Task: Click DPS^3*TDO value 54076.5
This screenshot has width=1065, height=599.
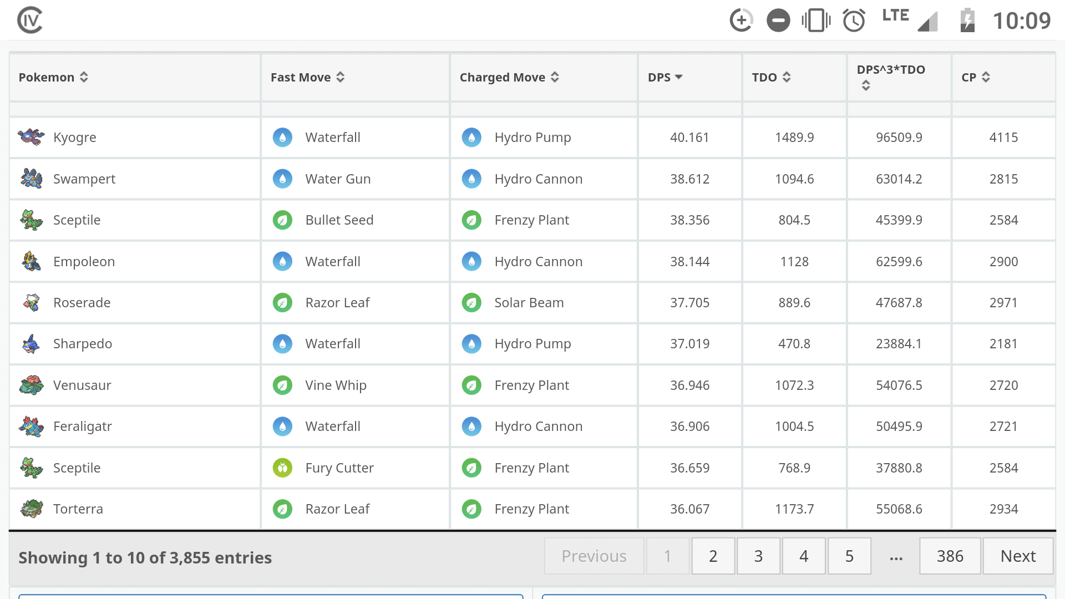Action: click(x=899, y=385)
